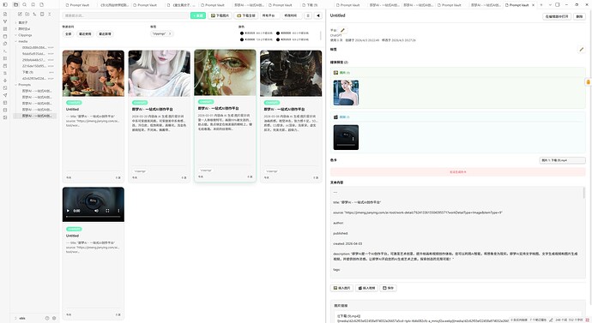Image resolution: width=592 pixels, height=323 pixels.
Task: Collapse all folders in the explorer
Action: [50, 14]
